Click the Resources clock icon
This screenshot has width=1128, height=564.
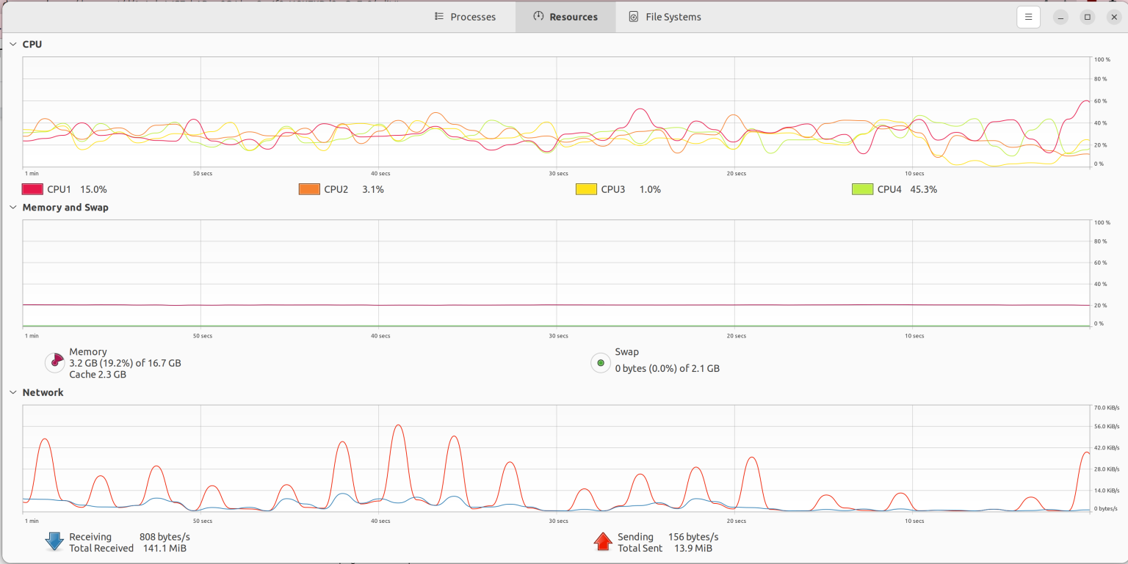[538, 16]
